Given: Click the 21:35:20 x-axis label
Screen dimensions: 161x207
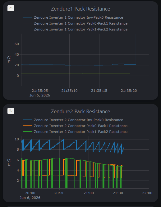Looking at the screenshot, I should point(129,91).
